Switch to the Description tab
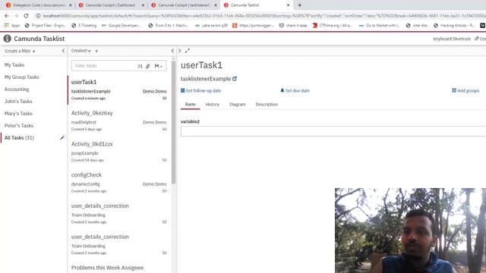The height and width of the screenshot is (273, 486). pyautogui.click(x=267, y=105)
